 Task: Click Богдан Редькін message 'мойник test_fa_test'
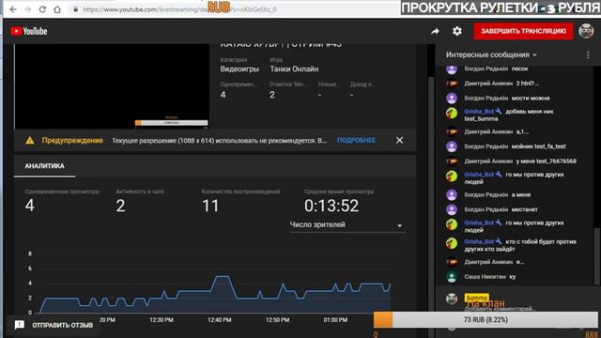[538, 146]
